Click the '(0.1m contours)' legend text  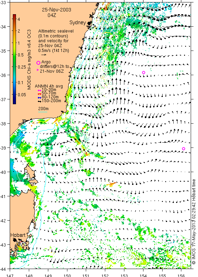tap(53, 36)
